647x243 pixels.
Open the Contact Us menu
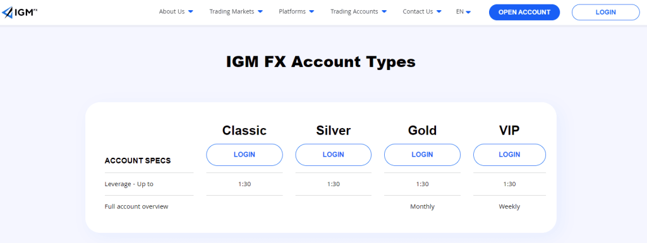[x=418, y=11]
